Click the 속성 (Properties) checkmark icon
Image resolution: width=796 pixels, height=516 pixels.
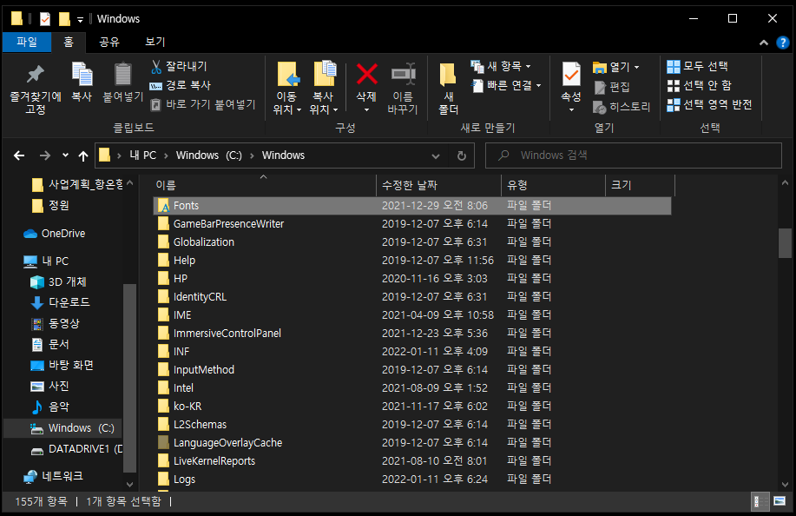(571, 75)
